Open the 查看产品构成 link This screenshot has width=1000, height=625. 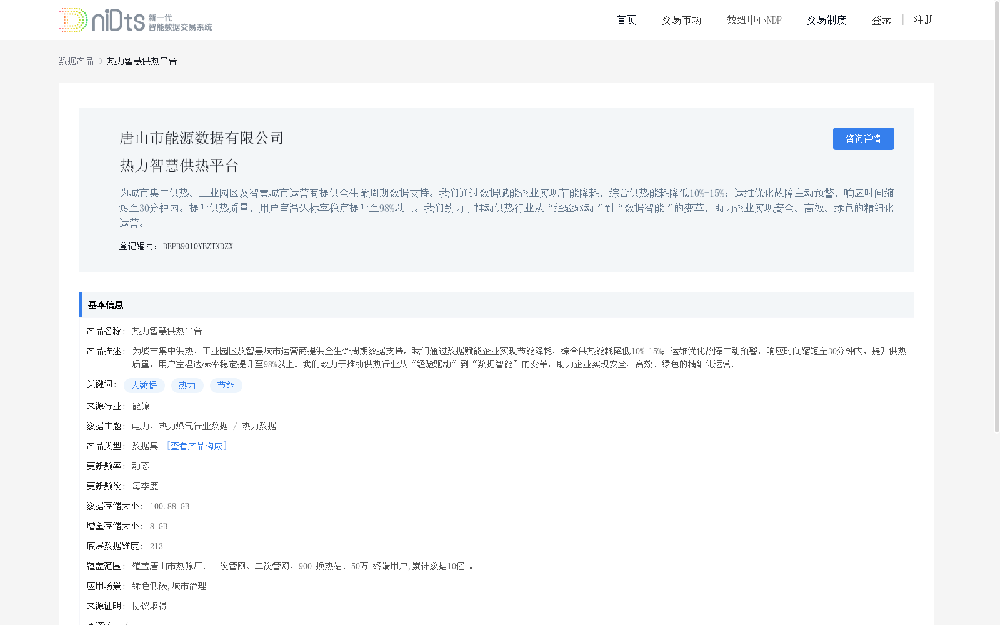click(x=196, y=446)
